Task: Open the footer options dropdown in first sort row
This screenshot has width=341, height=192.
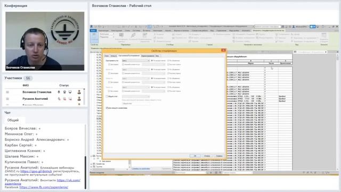Action: click(x=153, y=65)
